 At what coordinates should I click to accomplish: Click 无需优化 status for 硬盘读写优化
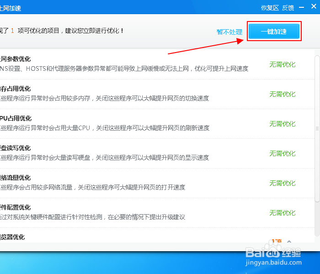[x=283, y=153]
